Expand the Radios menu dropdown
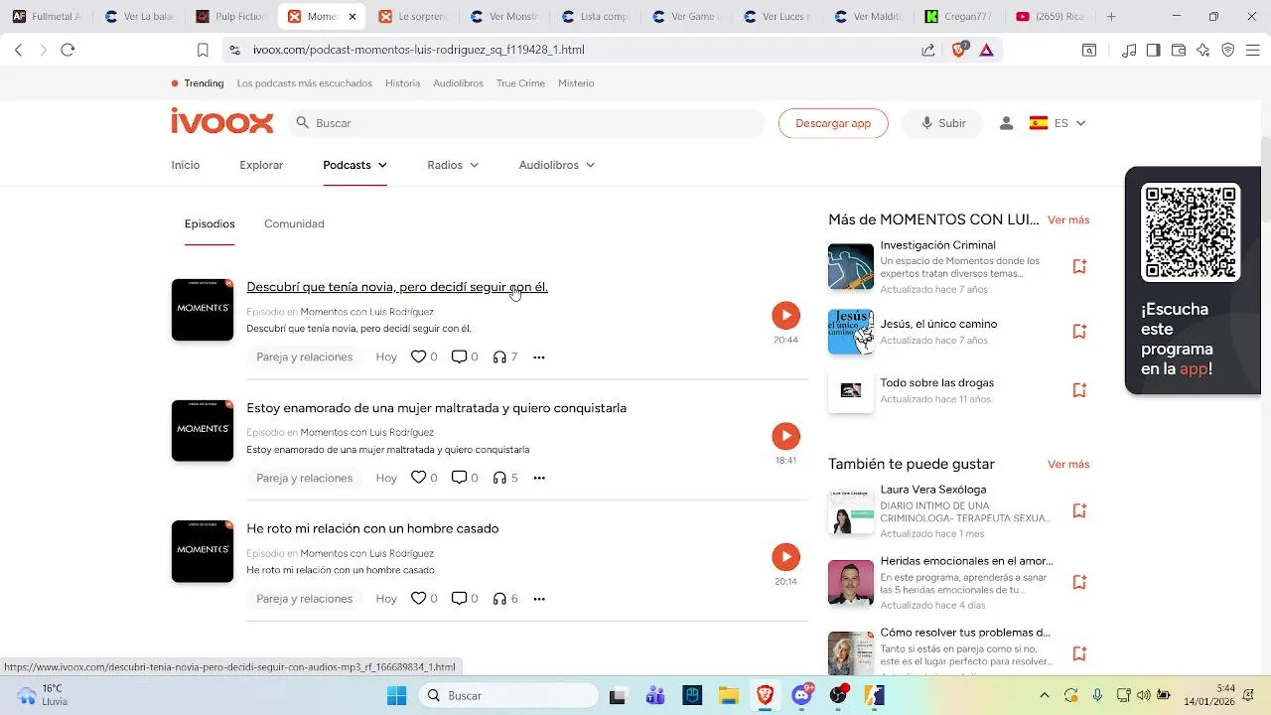Viewport: 1271px width, 715px height. pyautogui.click(x=453, y=165)
